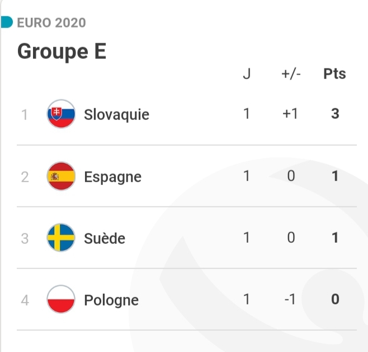Screen dimensions: 368x352
Task: Click Pologne's -1 goal difference
Action: tap(290, 299)
